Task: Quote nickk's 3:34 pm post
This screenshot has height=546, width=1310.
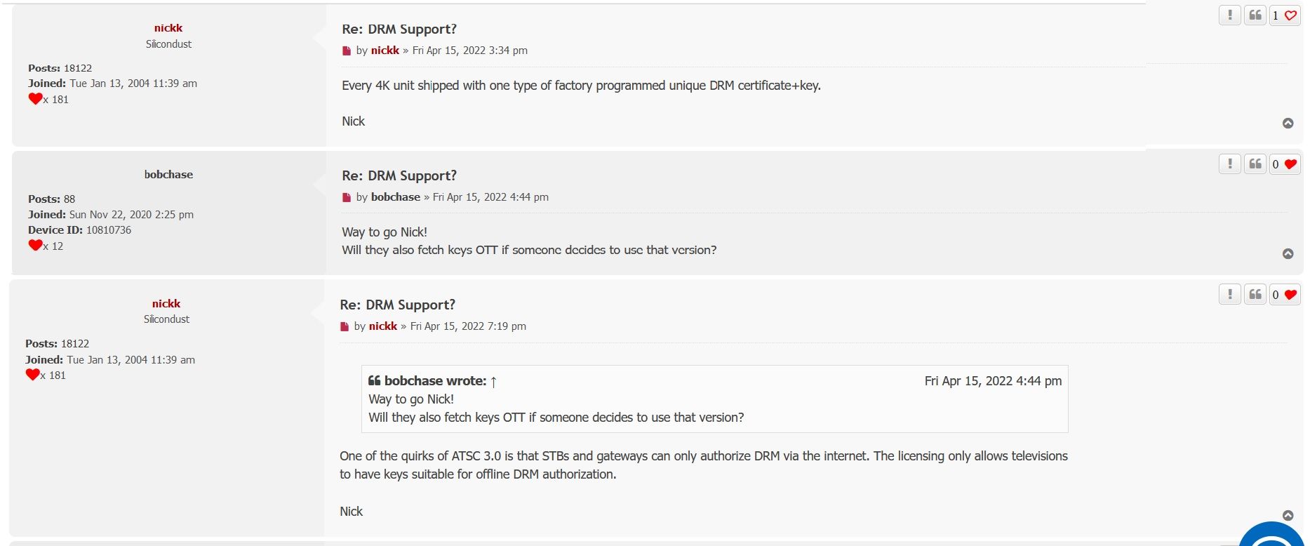Action: click(x=1255, y=15)
